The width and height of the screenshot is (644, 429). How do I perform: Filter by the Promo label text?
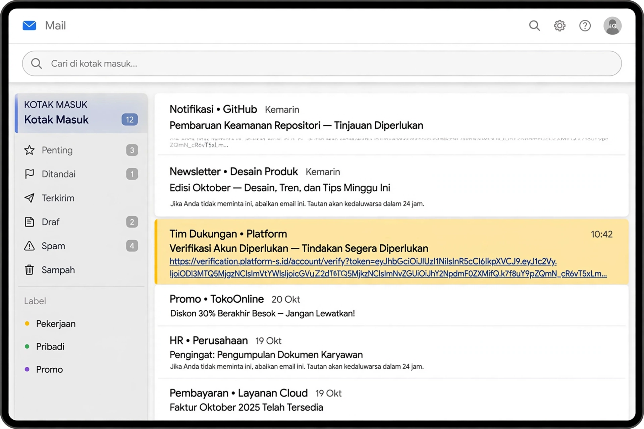(49, 369)
